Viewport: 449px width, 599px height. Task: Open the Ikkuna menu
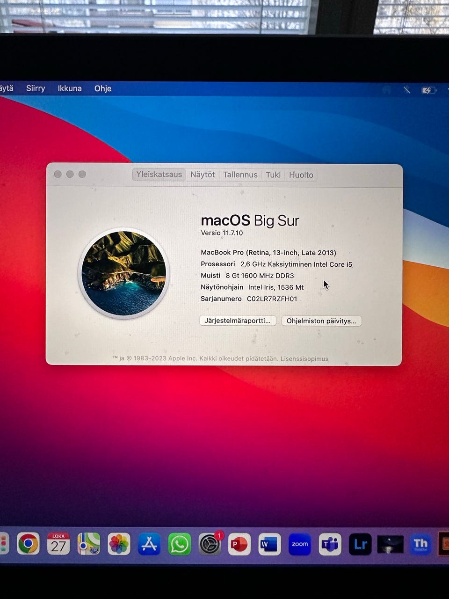click(x=70, y=88)
